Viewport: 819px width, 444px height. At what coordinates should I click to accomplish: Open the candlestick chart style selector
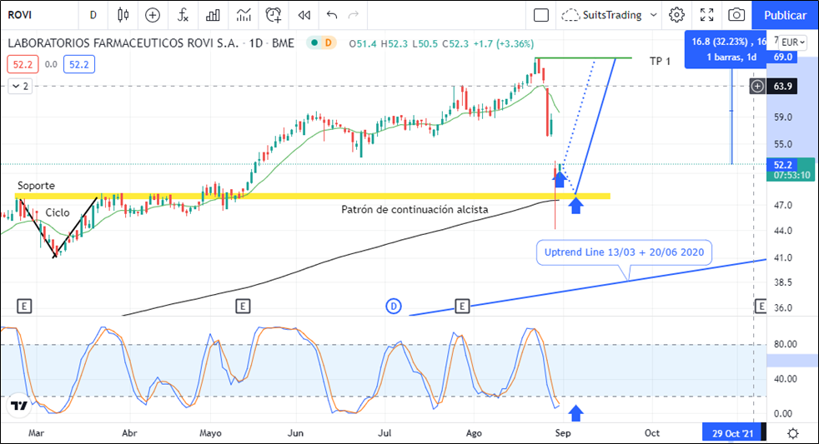(123, 15)
